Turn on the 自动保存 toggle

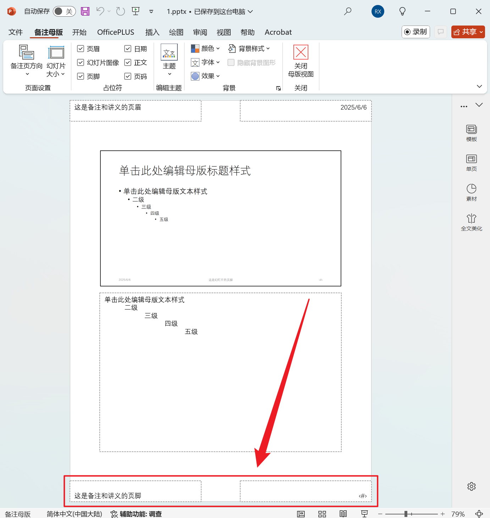pos(64,11)
